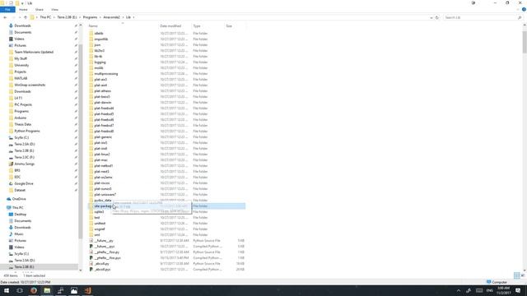Click the touch keyboard tray icon
This screenshot has width=527, height=296.
point(479,290)
